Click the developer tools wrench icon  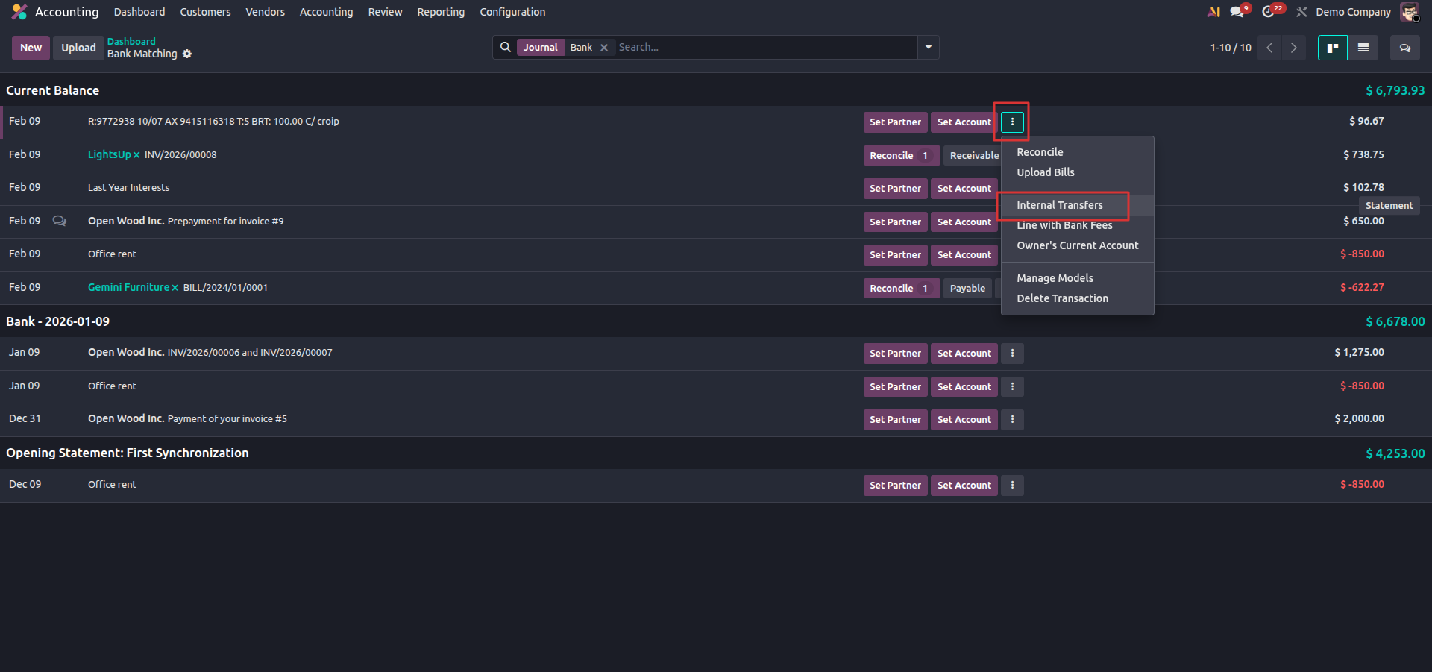(1301, 12)
